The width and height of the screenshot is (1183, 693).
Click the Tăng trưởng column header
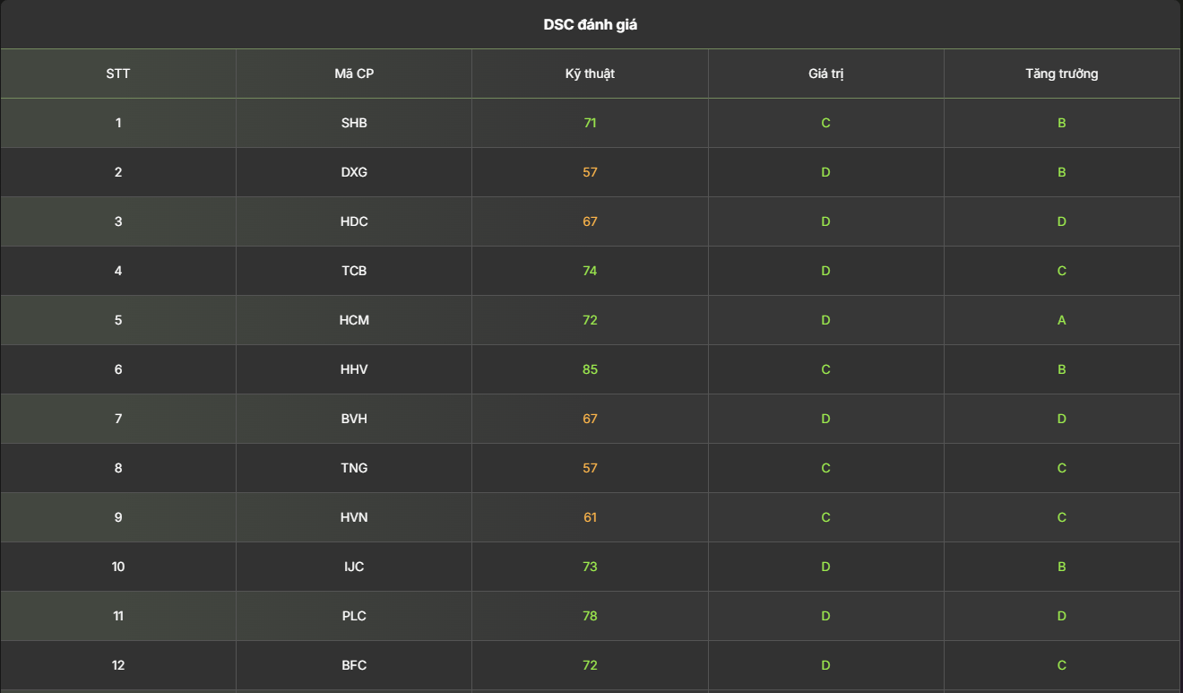[x=1062, y=74]
